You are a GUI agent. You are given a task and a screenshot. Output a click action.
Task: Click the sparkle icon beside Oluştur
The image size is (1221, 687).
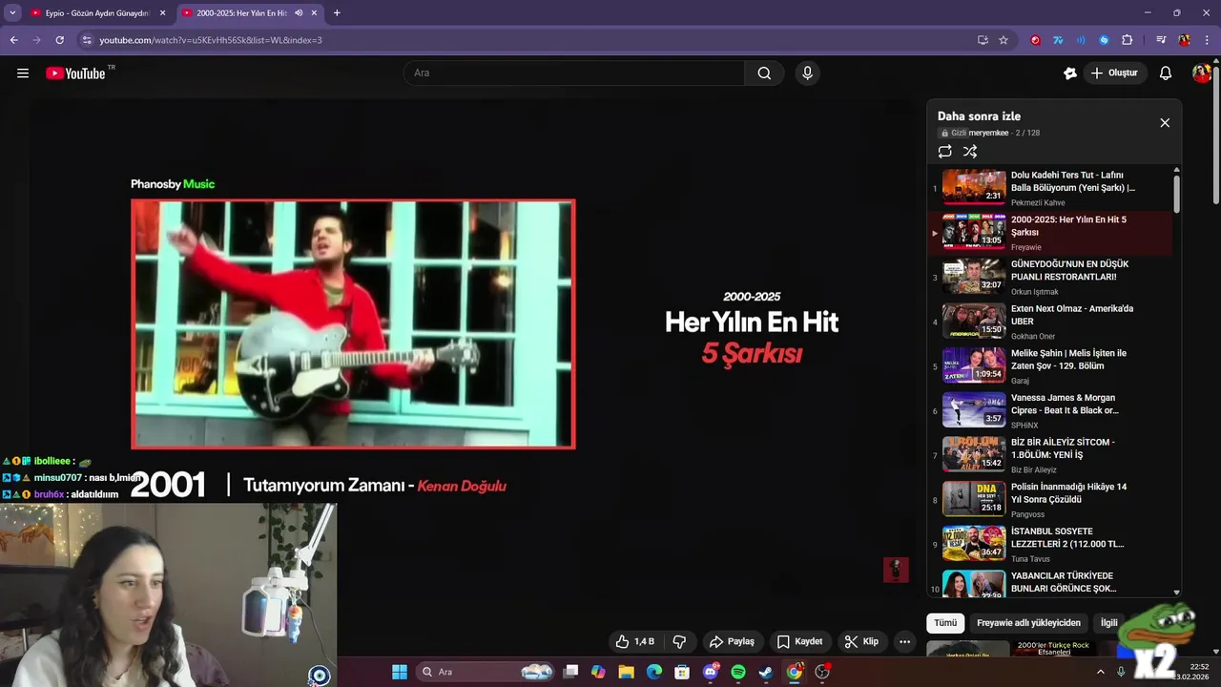[x=1070, y=73]
